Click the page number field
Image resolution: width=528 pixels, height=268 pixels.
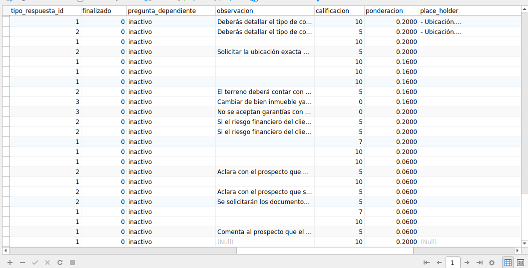[453, 262]
